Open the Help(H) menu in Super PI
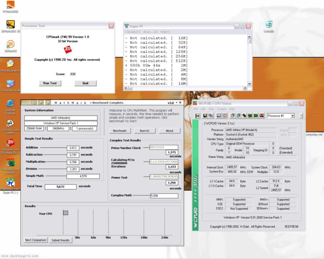 click(165, 32)
